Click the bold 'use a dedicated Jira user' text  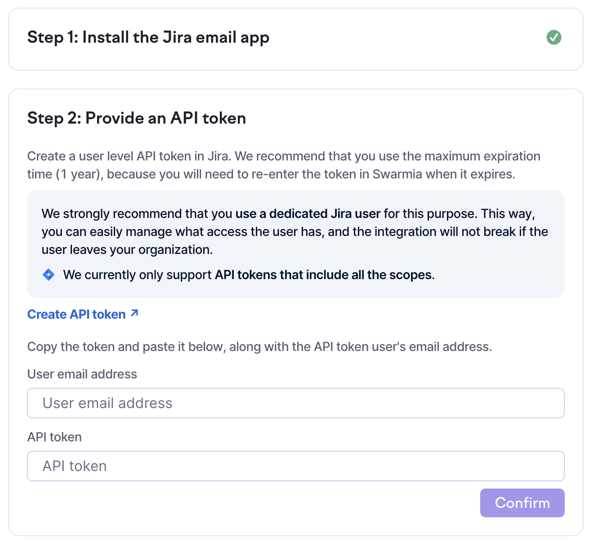click(x=308, y=213)
